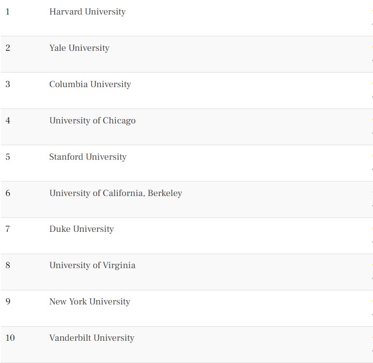Open the Yale University entry

[79, 48]
